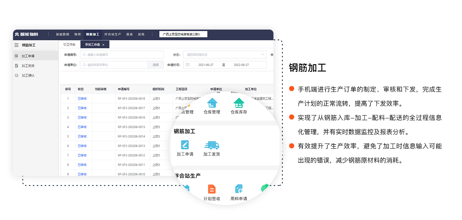462x220 pixels.
Task: Click 选择 button beside 申请单位
Action: [156, 65]
